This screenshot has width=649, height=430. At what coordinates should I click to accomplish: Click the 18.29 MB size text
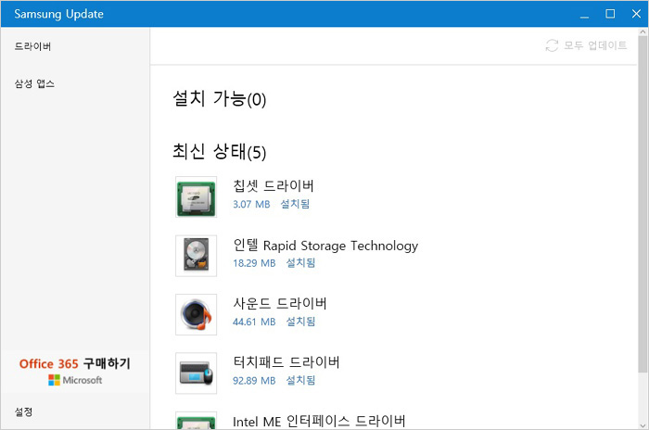(x=254, y=263)
